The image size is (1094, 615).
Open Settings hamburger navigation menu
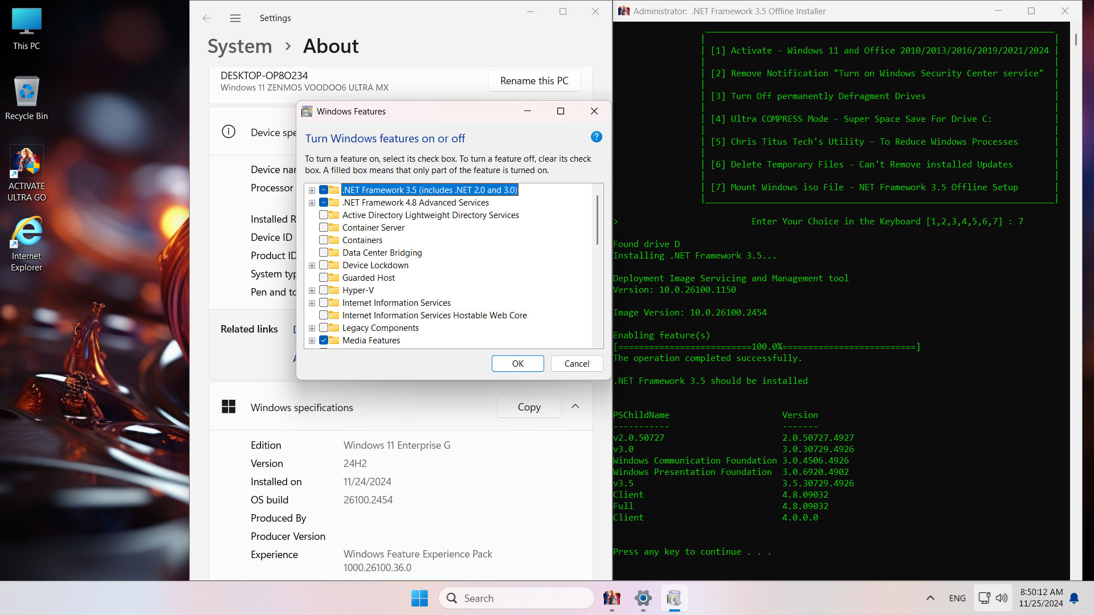(x=235, y=18)
